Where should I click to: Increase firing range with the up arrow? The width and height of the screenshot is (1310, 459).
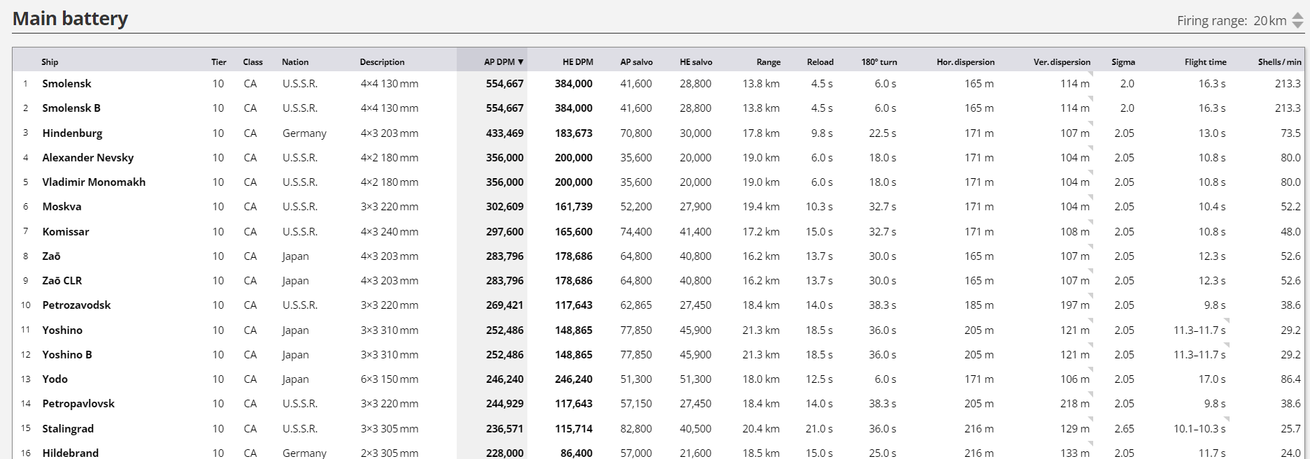click(1297, 16)
